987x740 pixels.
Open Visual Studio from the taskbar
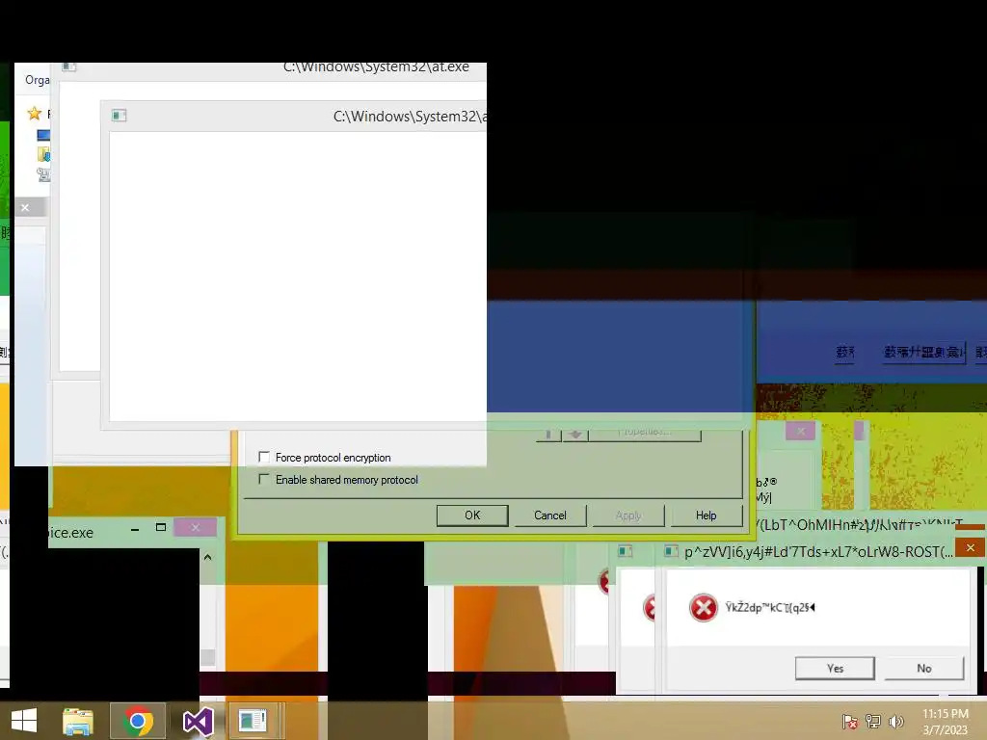point(198,721)
